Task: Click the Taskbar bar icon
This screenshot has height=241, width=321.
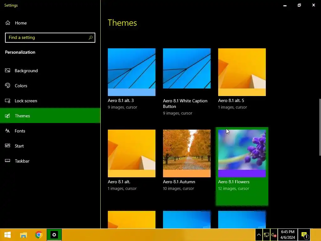Action: pyautogui.click(x=8, y=160)
